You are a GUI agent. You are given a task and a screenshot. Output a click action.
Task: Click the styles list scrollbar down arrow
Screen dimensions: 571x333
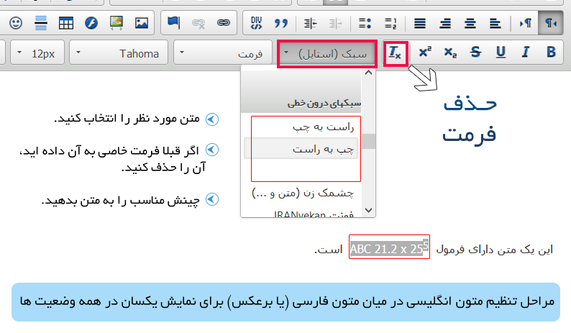(x=369, y=210)
